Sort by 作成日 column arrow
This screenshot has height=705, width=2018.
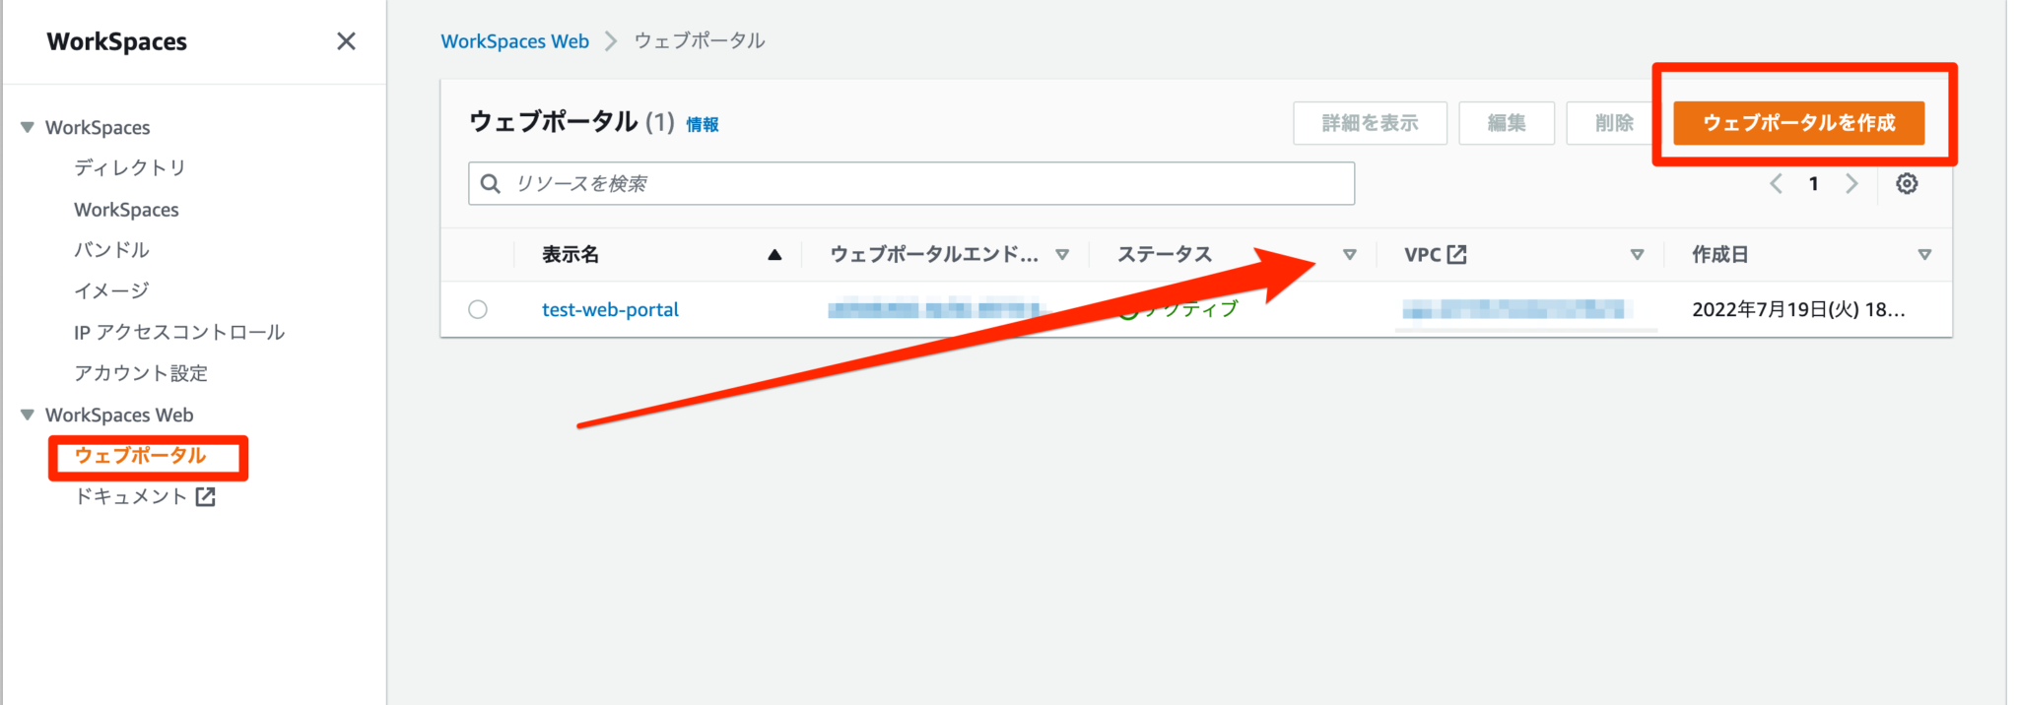click(x=1923, y=255)
